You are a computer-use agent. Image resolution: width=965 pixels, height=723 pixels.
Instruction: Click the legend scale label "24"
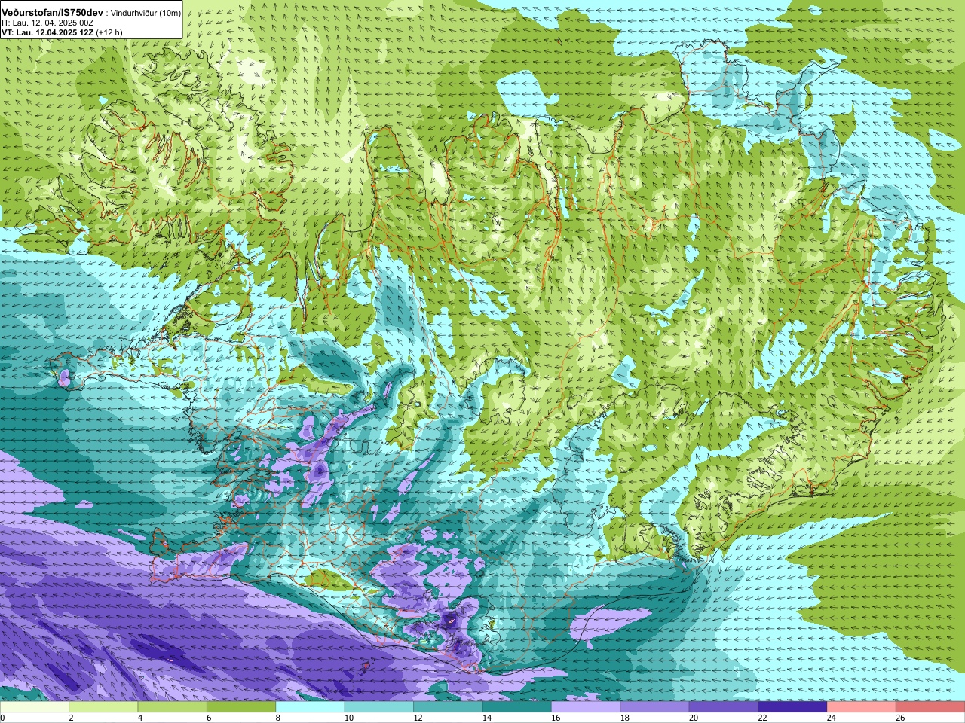click(x=831, y=718)
